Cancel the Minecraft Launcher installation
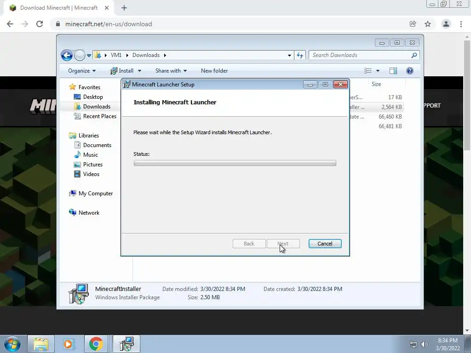471x353 pixels. tap(325, 244)
